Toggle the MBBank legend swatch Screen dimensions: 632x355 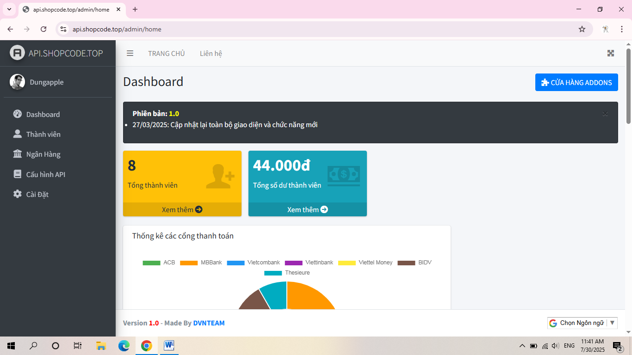[x=189, y=263]
